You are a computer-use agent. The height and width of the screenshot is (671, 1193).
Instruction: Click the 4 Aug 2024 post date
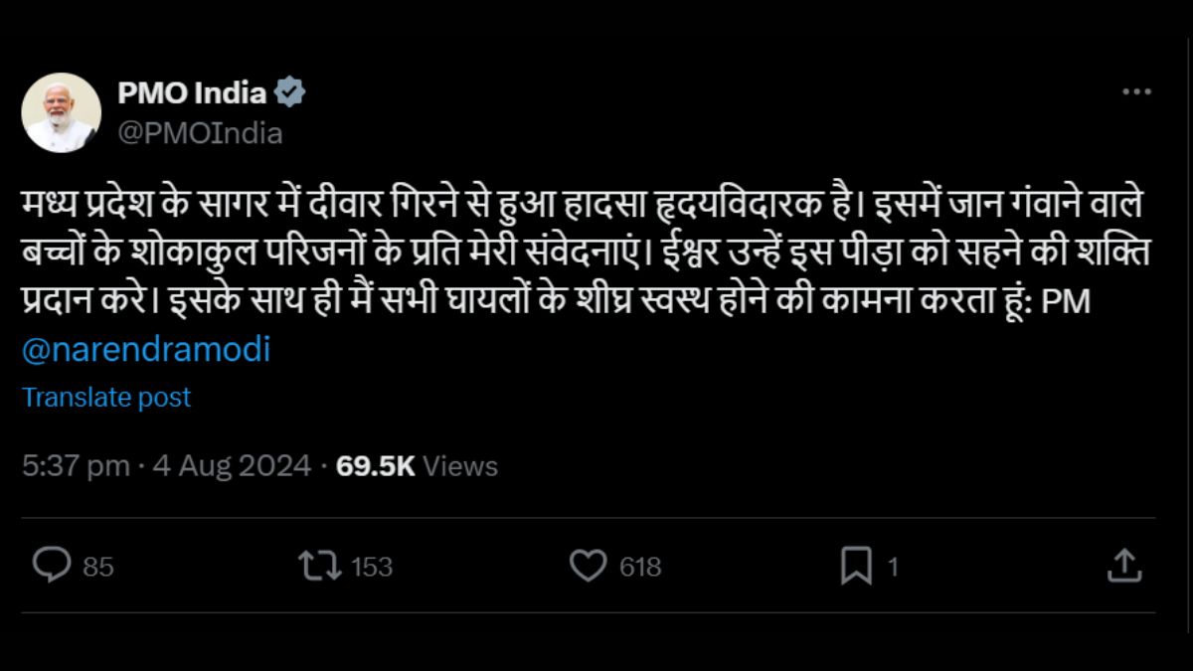point(232,466)
